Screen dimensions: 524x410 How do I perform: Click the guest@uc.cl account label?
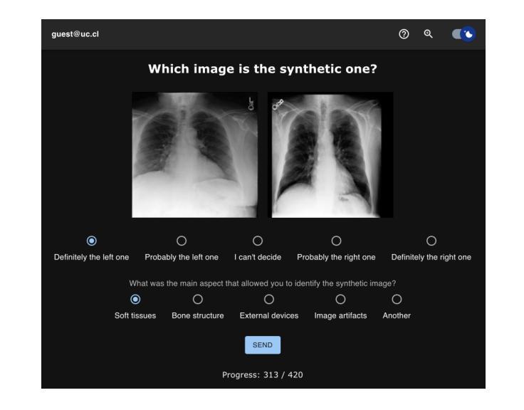click(x=75, y=34)
